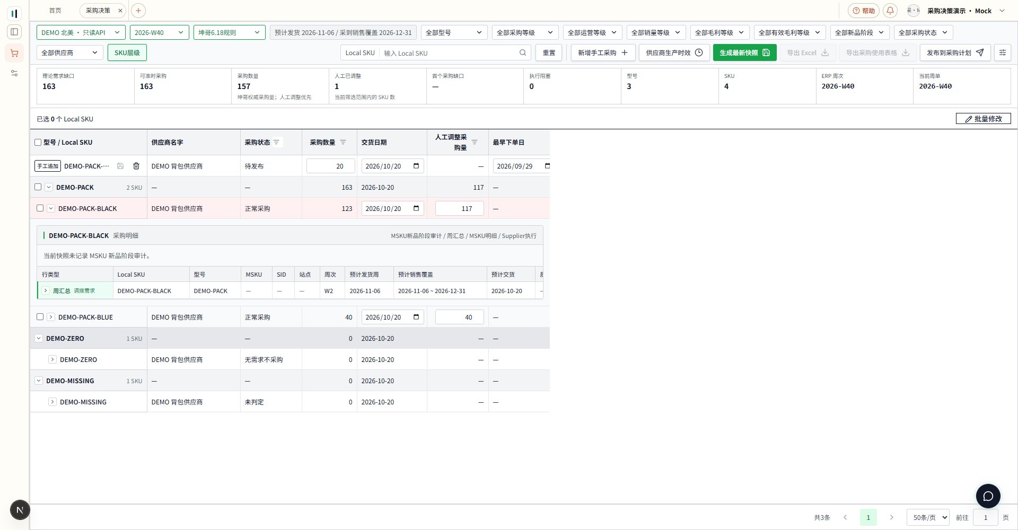Open the DEMO 北美 只读API dropdown
The image size is (1018, 530).
81,32
